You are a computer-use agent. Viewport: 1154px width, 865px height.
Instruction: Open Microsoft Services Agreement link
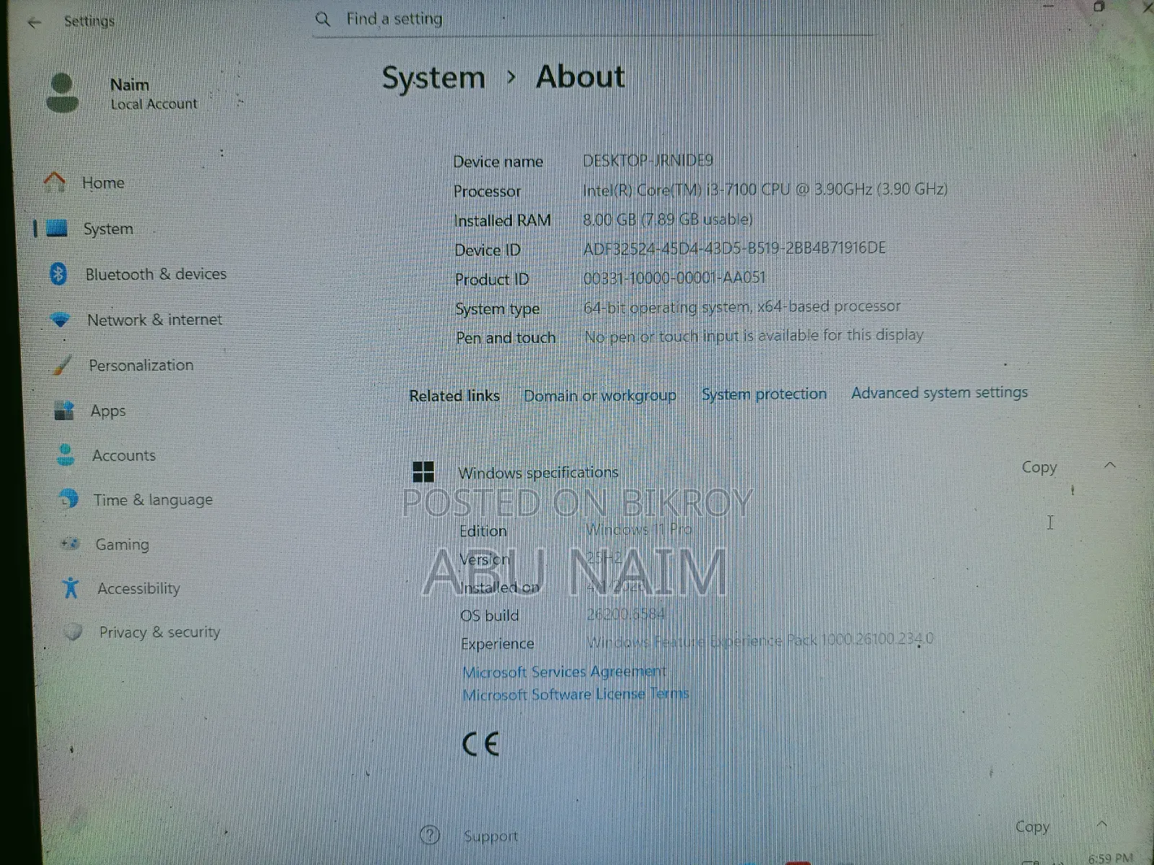(x=564, y=672)
